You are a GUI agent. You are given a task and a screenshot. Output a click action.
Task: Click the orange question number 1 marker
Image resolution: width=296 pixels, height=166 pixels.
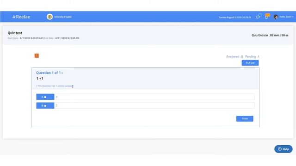(37, 56)
